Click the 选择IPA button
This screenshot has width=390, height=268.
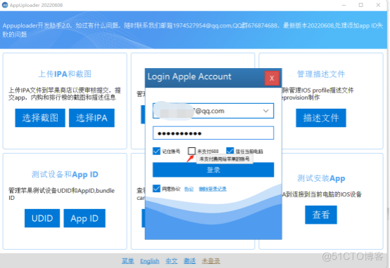92,118
